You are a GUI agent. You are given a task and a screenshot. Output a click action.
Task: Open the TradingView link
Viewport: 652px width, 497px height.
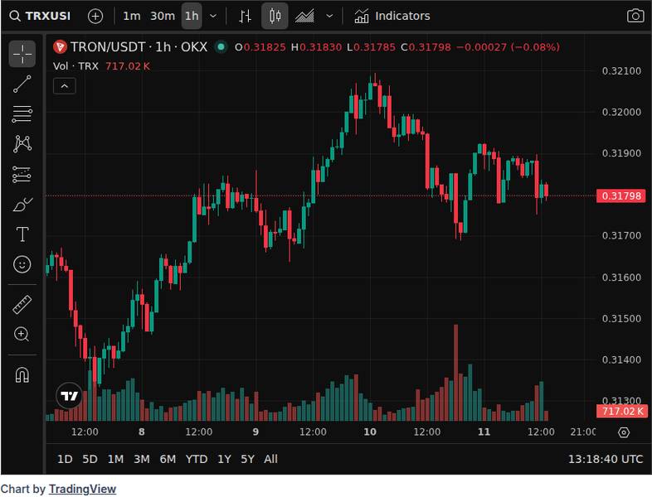coord(82,489)
